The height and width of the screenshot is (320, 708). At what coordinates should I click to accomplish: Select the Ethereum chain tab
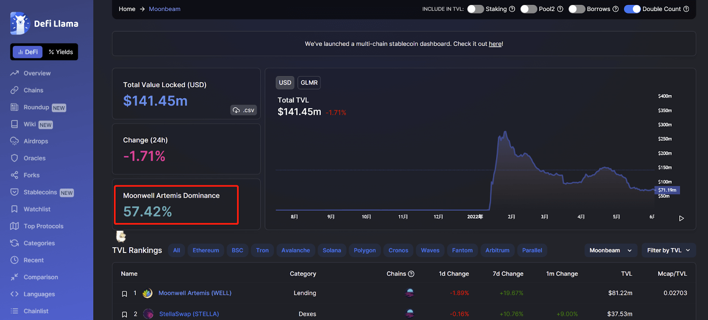pyautogui.click(x=206, y=251)
